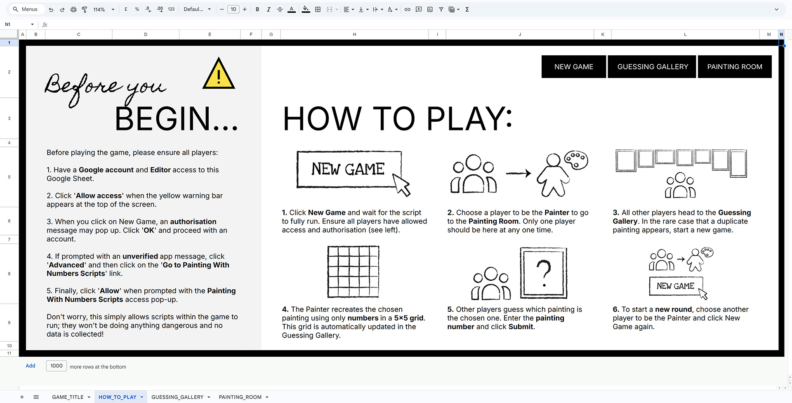Viewport: 792px width, 403px height.
Task: Insert a link with the chain icon
Action: (407, 9)
